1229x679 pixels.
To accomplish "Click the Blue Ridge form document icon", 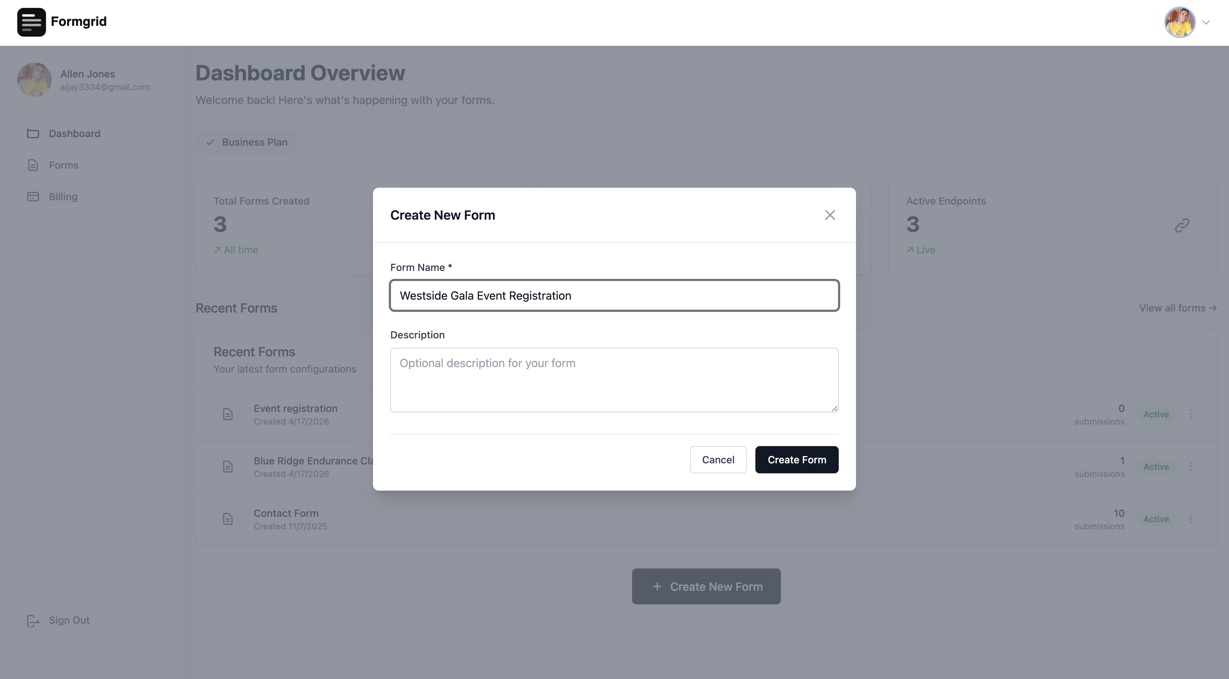I will 228,467.
